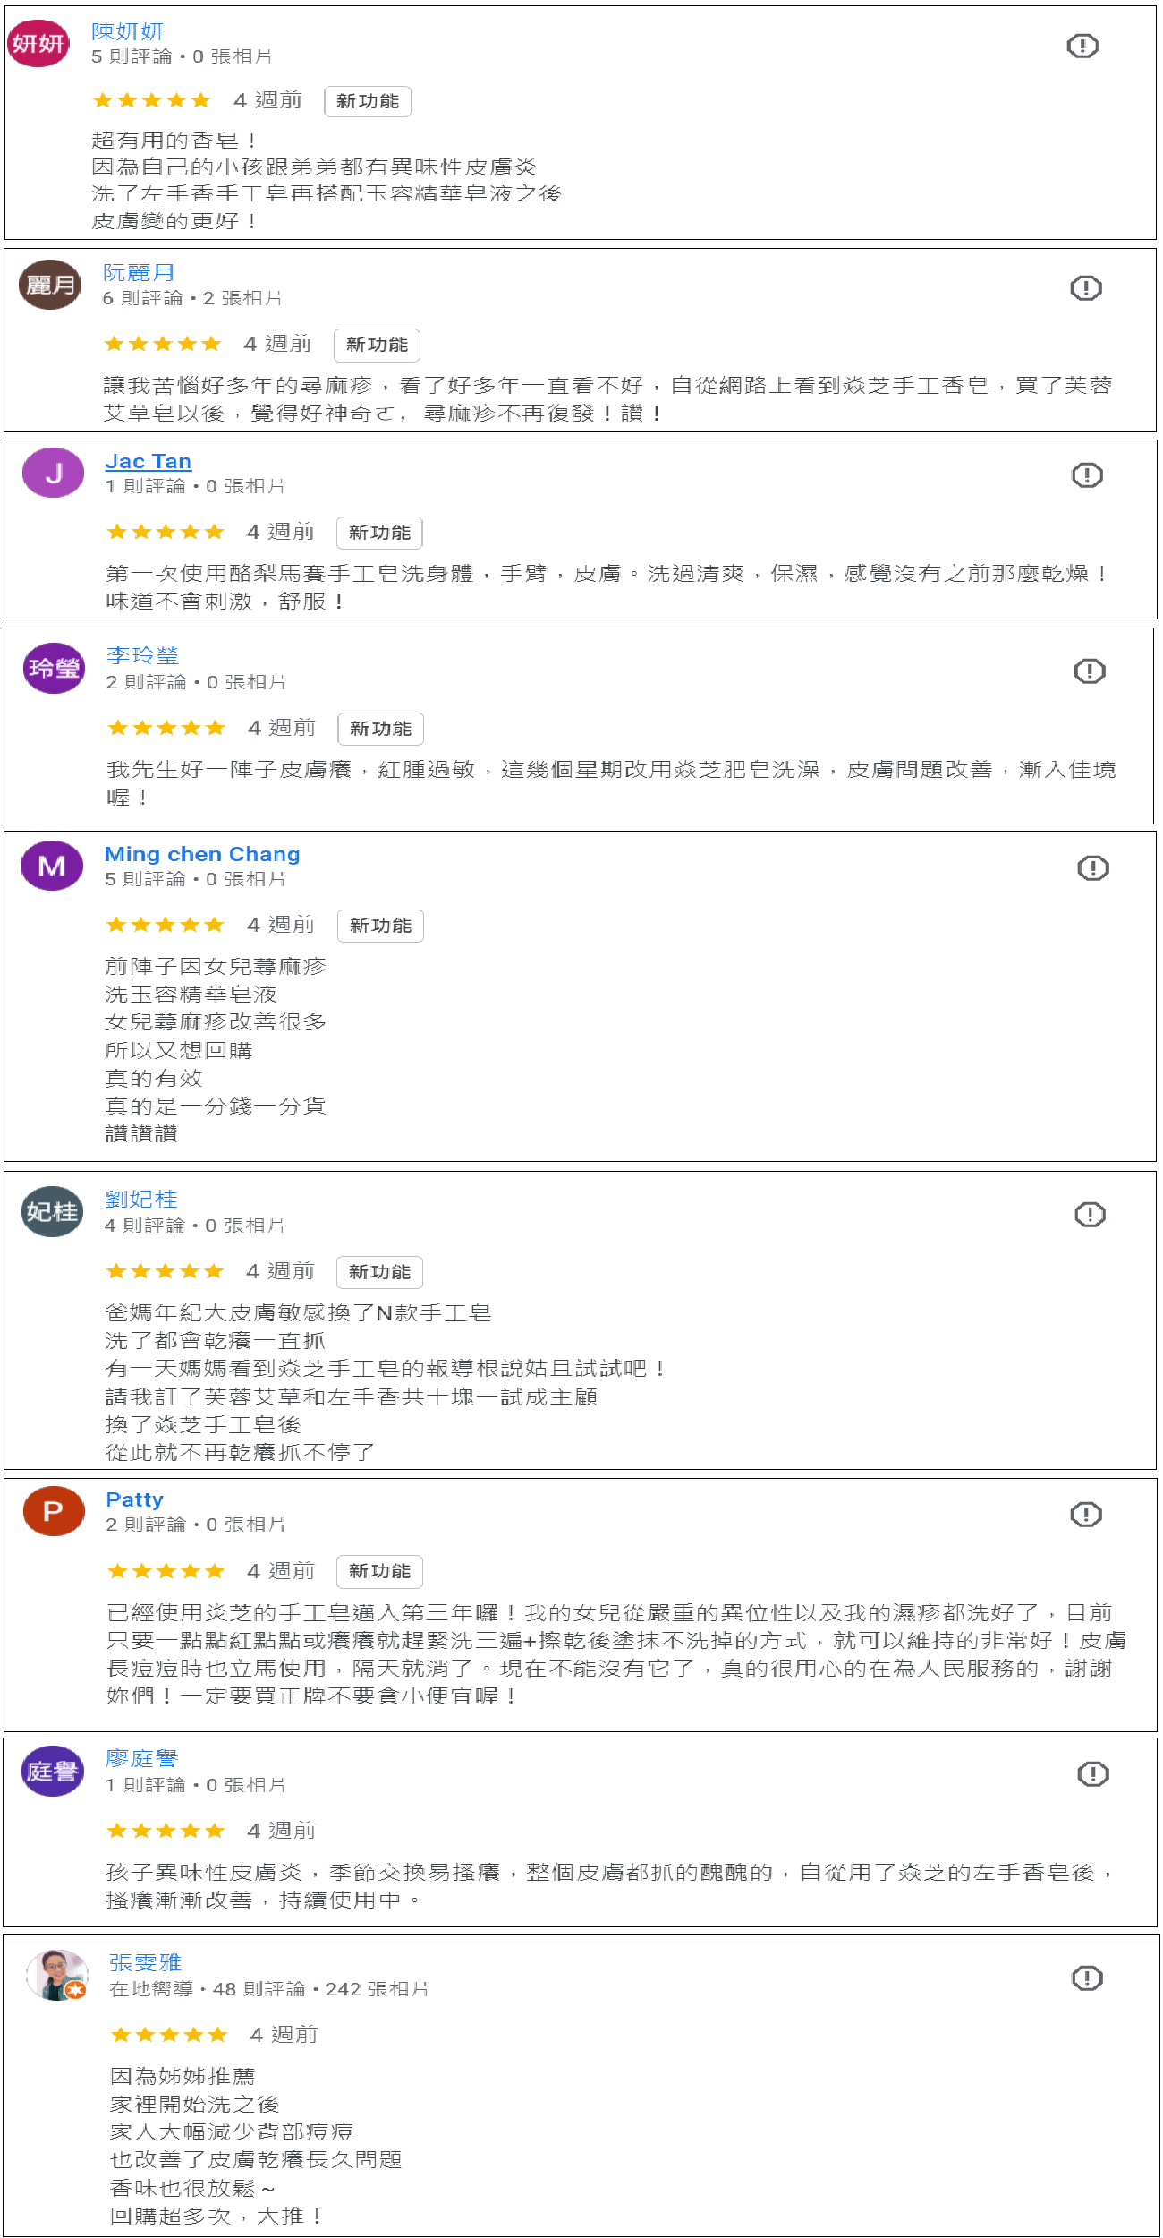Click the report icon on 廖庭譽's review
The width and height of the screenshot is (1163, 2238).
point(1092,1773)
